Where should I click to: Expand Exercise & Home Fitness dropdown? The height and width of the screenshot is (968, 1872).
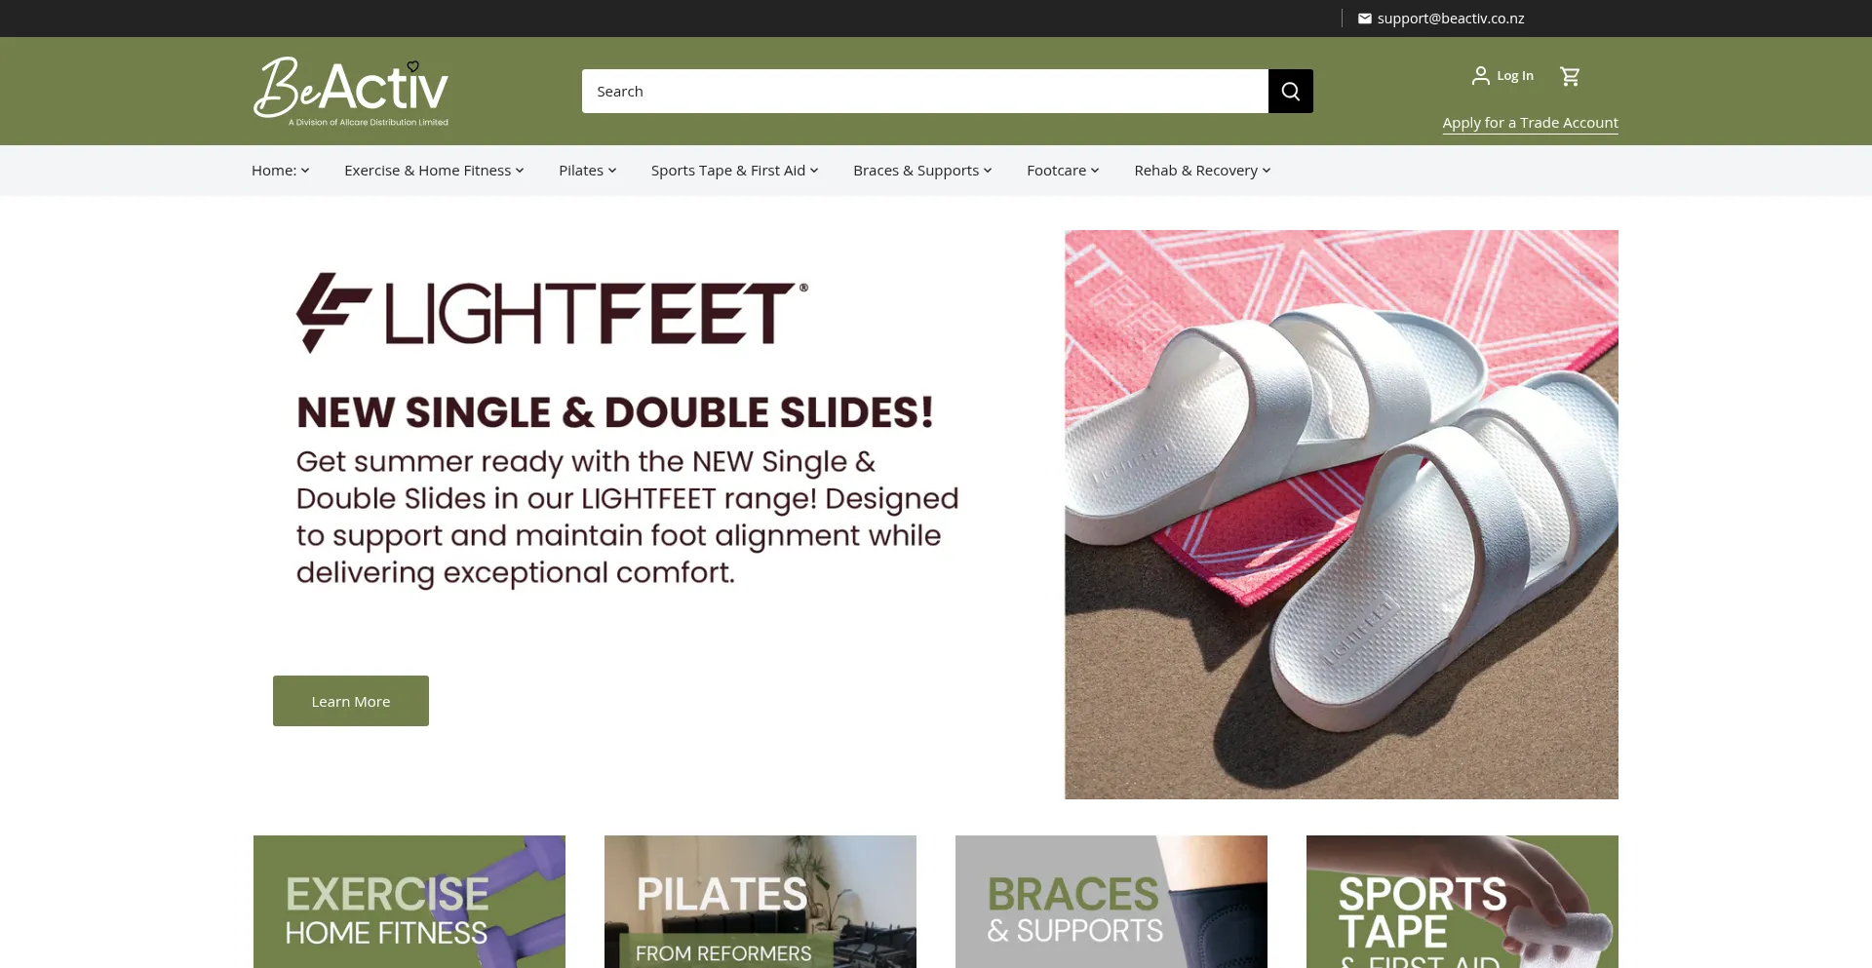click(x=434, y=171)
